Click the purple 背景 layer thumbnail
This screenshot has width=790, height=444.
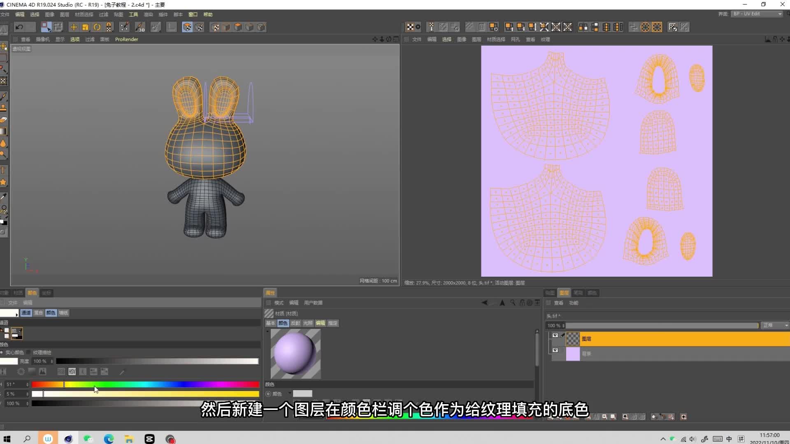point(573,354)
